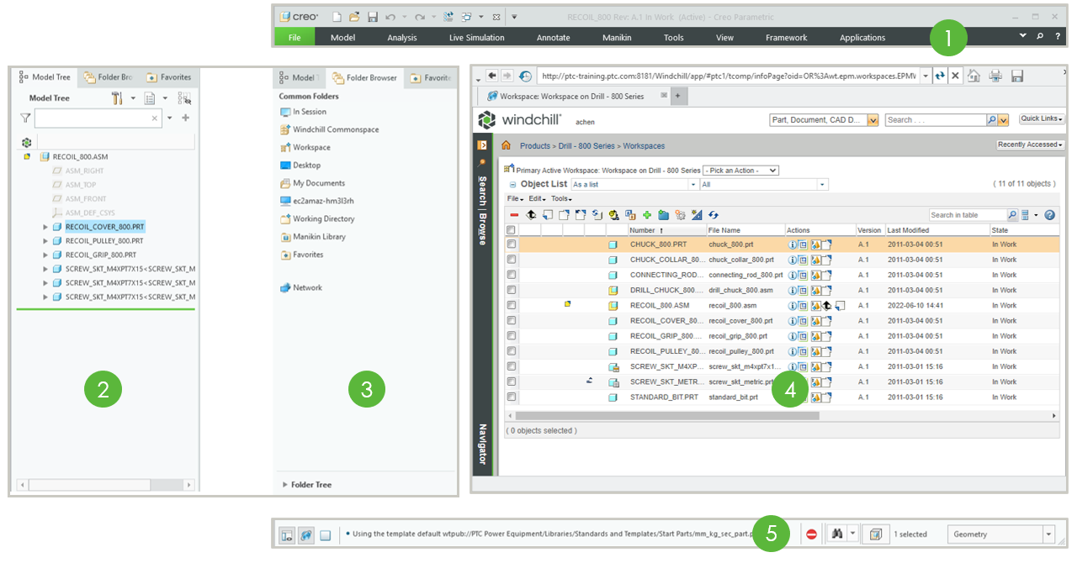Add an object using the green plus icon
This screenshot has height=563, width=1077.
click(647, 215)
